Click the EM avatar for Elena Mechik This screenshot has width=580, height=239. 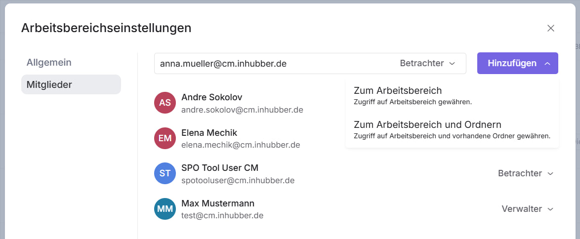tap(165, 138)
